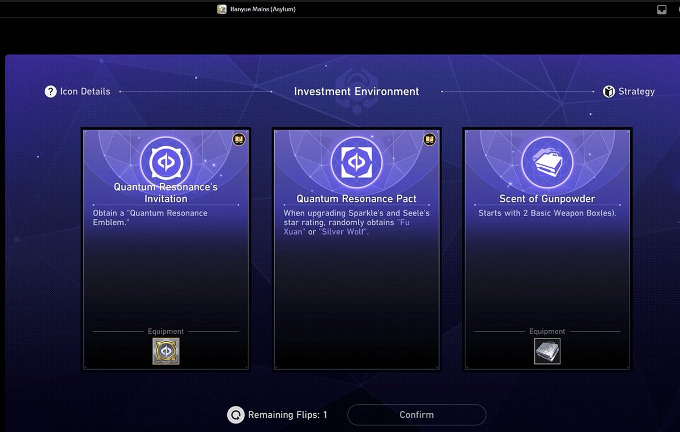The width and height of the screenshot is (680, 432).
Task: Open book badge on Quantum Resonance's Invitation card
Action: [239, 139]
